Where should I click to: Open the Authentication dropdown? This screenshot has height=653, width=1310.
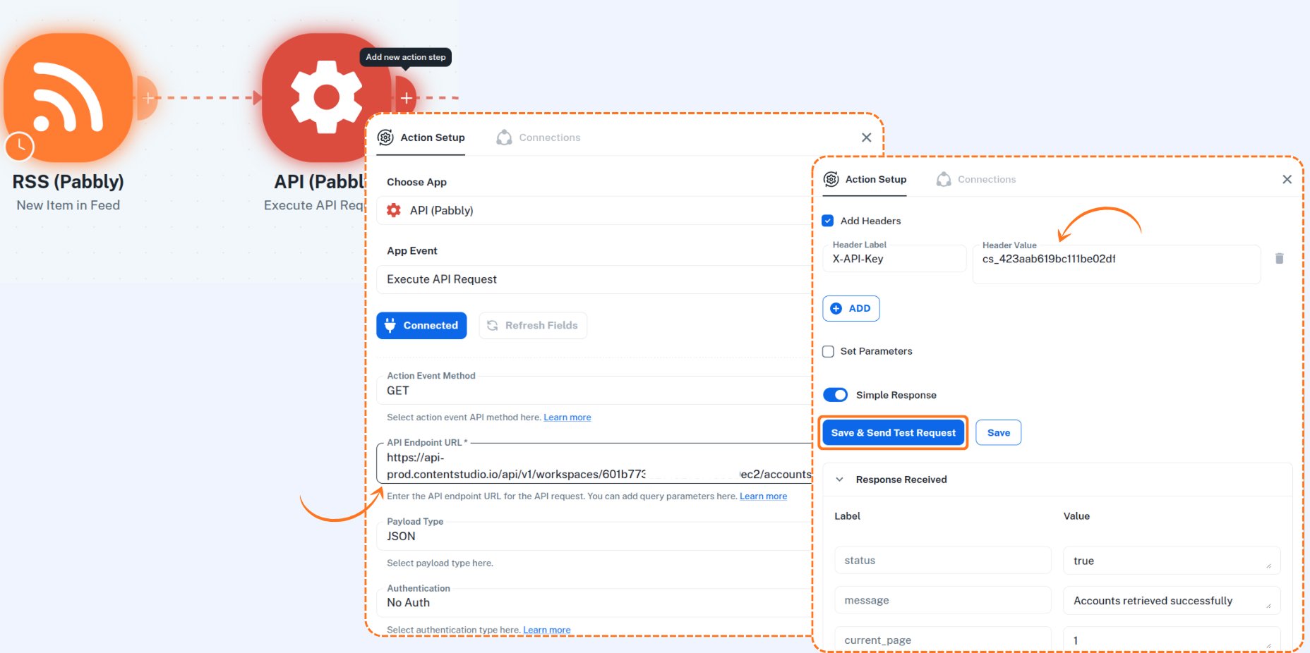coord(593,603)
